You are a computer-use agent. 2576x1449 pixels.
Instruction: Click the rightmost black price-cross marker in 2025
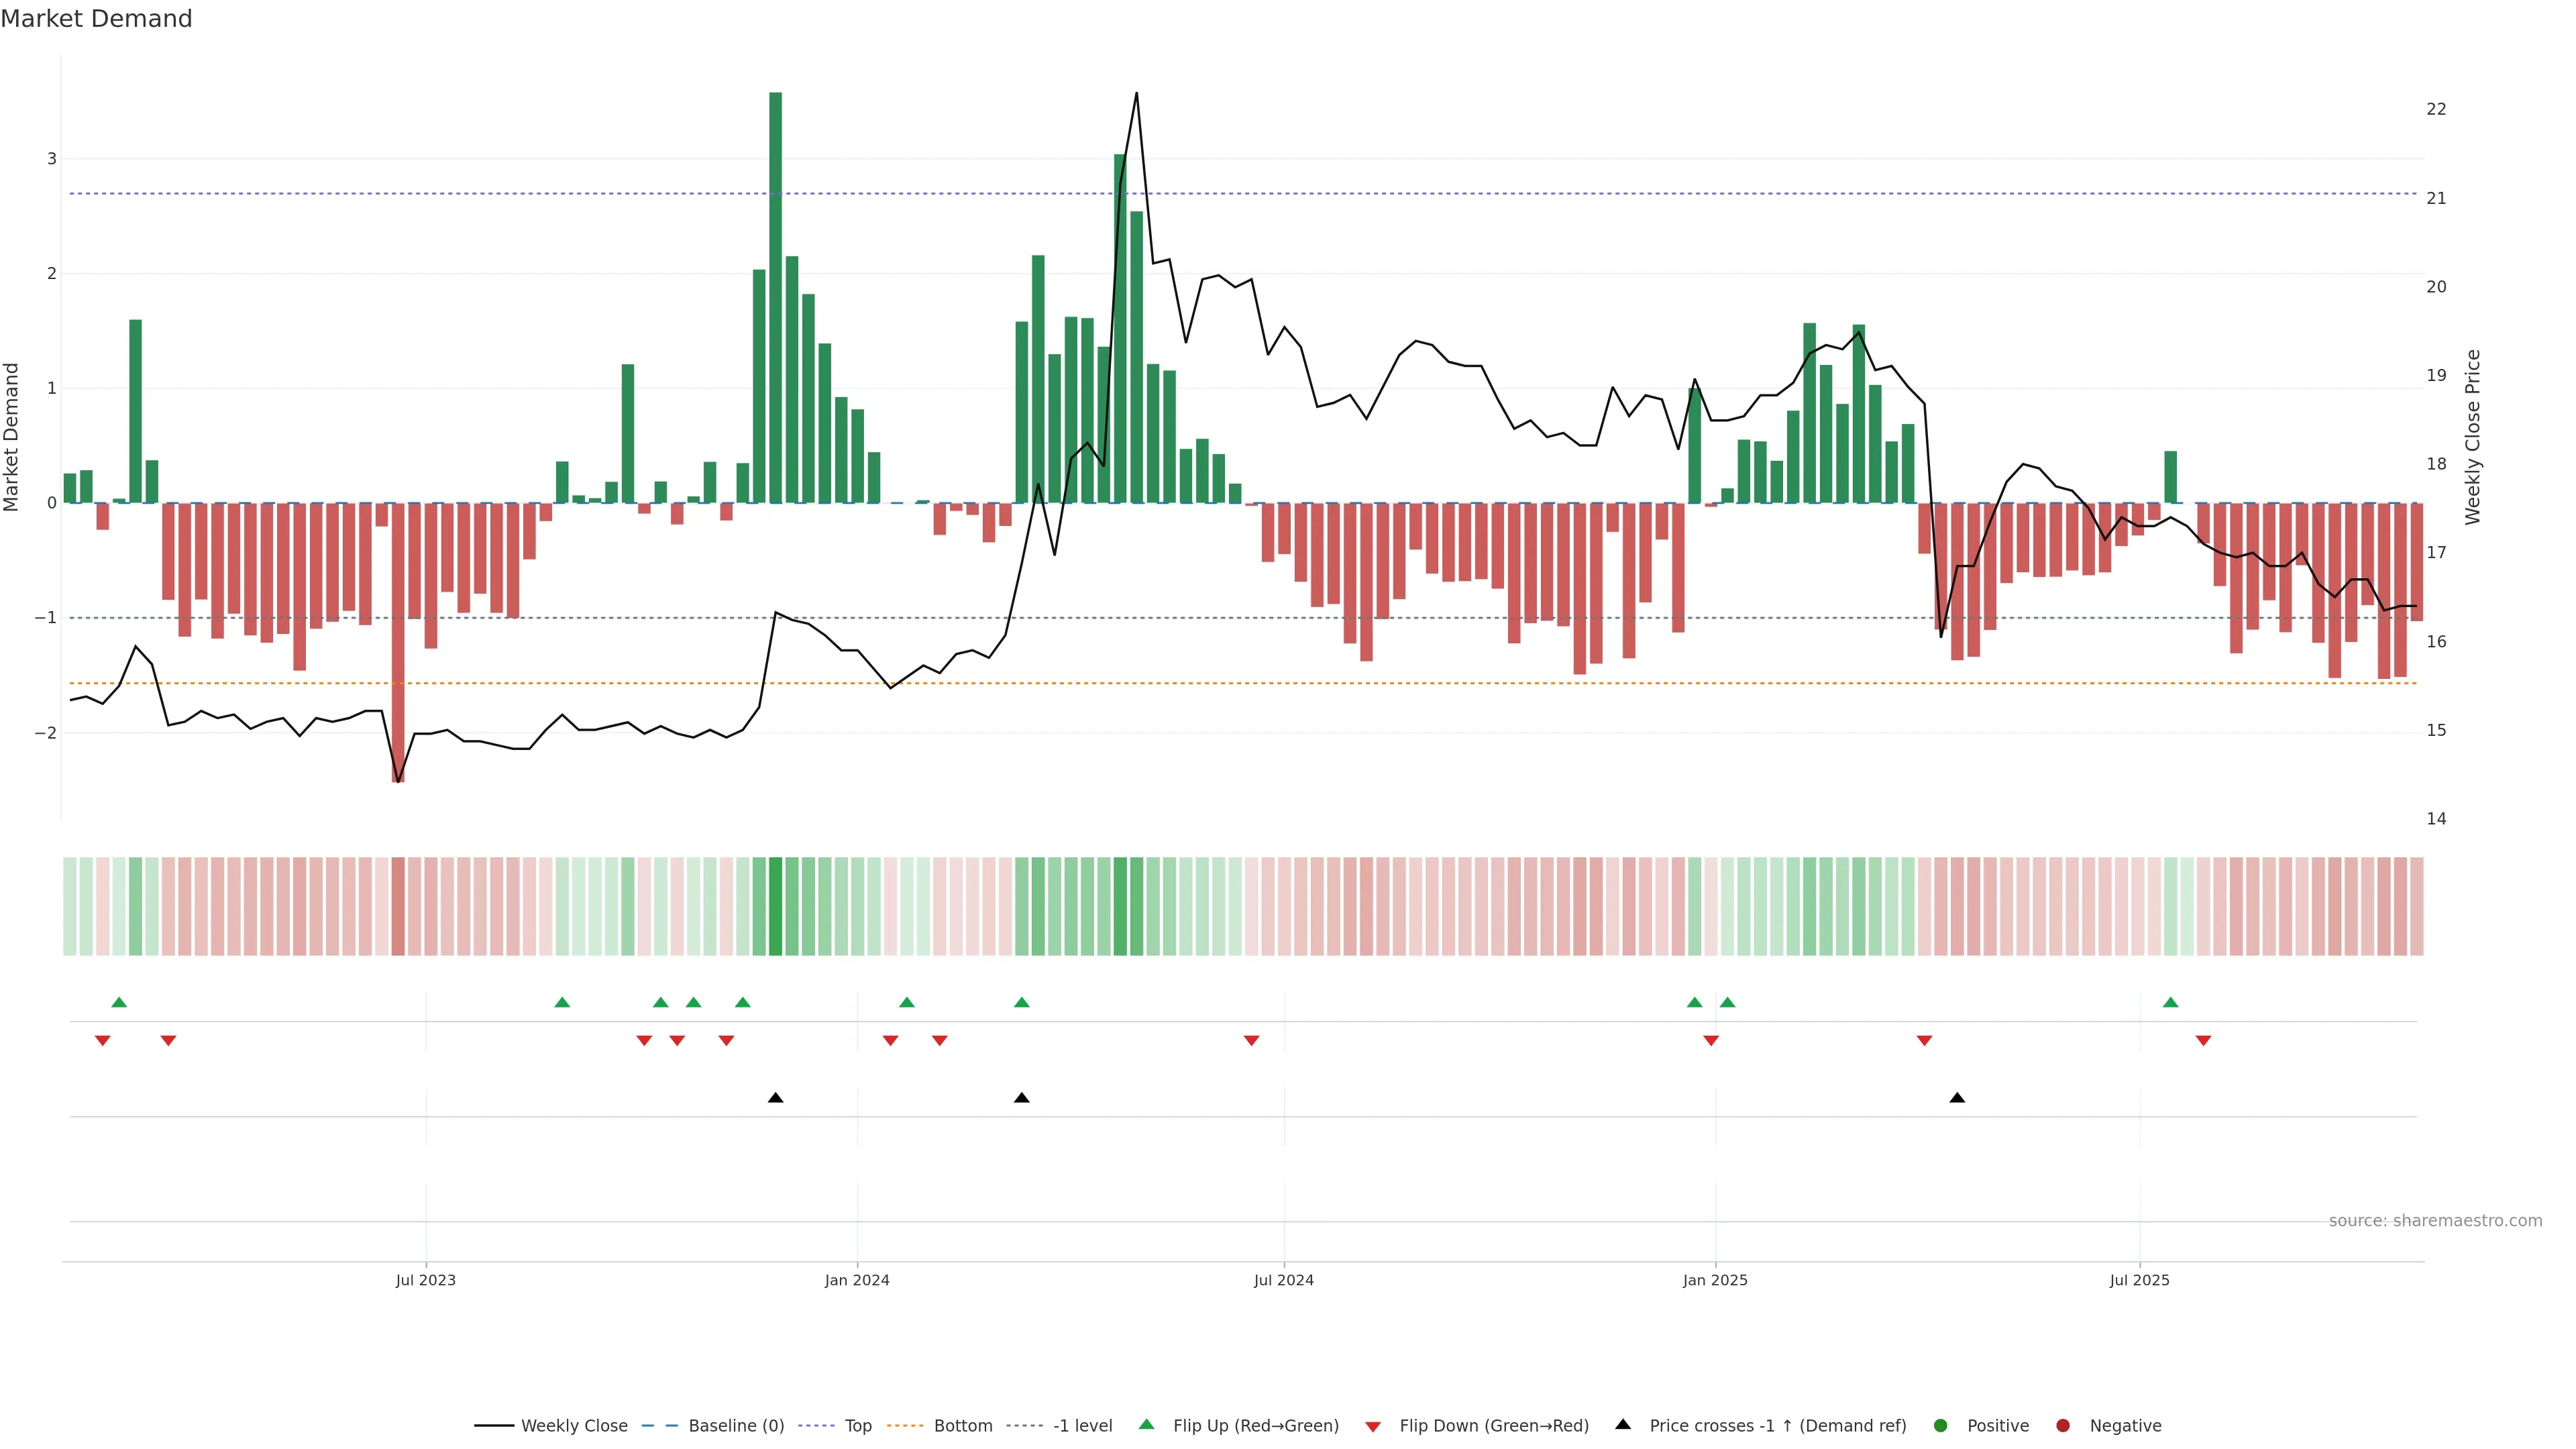click(1957, 1098)
